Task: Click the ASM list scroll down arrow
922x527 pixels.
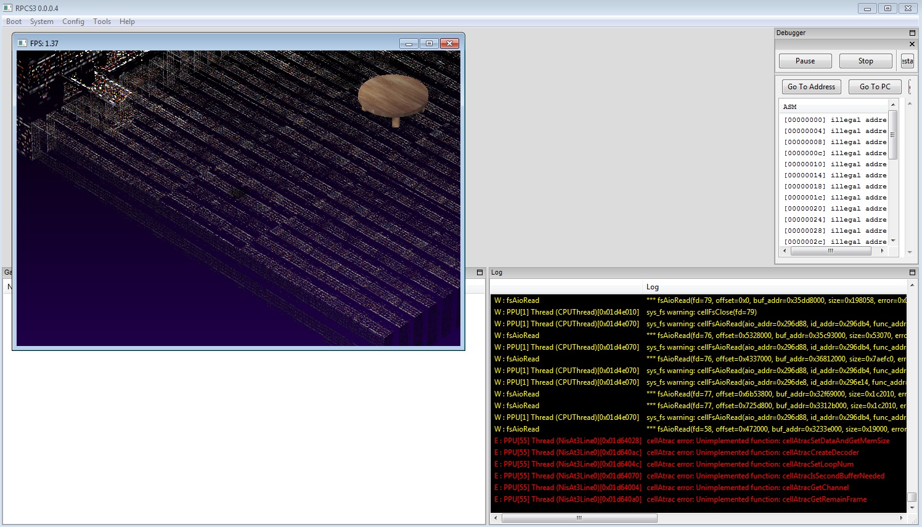Action: (x=893, y=241)
